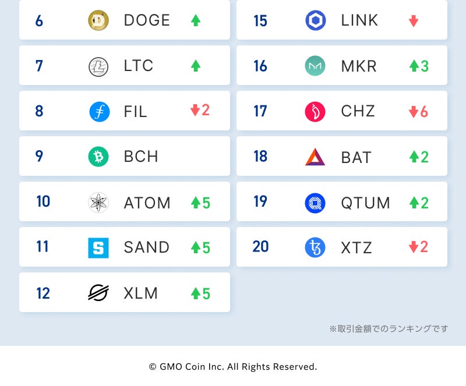
Task: Open the DOGE ticker label
Action: tap(147, 20)
